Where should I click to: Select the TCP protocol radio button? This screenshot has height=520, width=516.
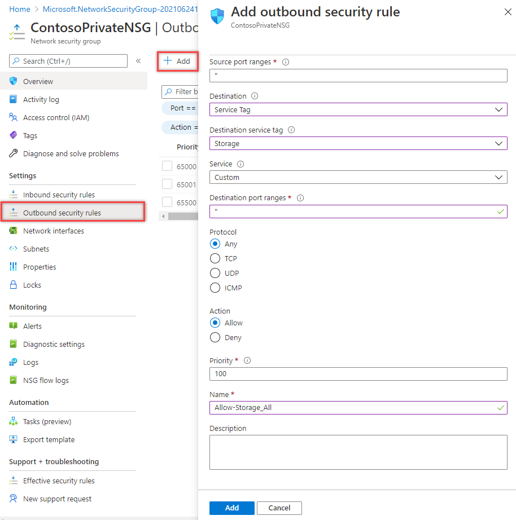tap(215, 258)
